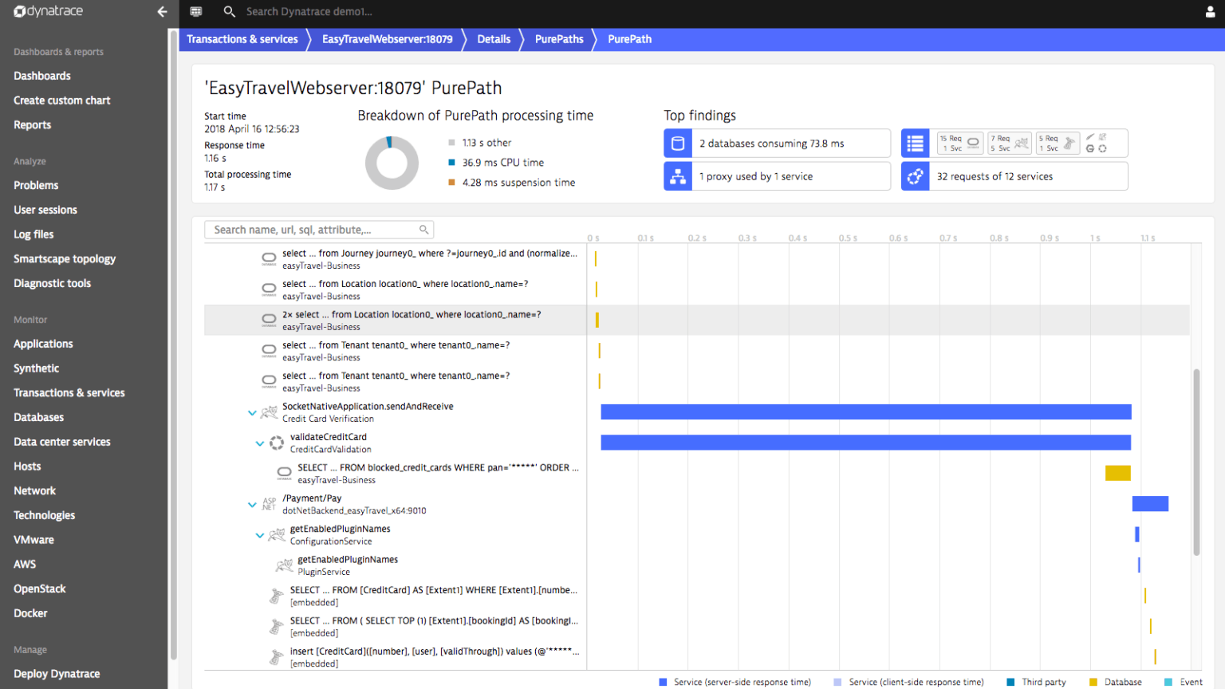
Task: Select the 15 Req 1 Svc database chip
Action: click(959, 142)
